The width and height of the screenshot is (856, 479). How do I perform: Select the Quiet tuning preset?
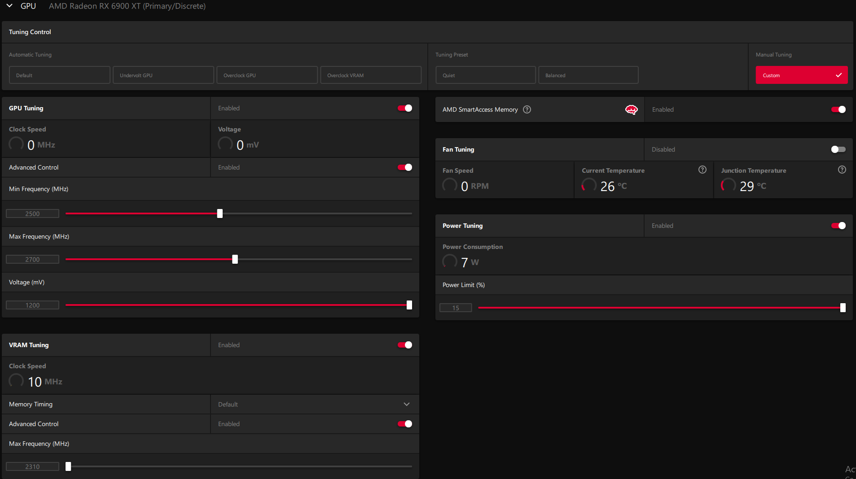(485, 75)
